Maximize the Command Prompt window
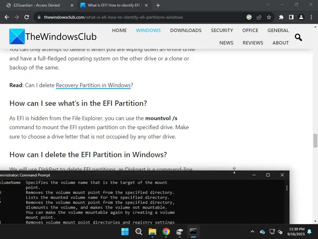Image resolution: width=318 pixels, height=239 pixels. pos(268,175)
